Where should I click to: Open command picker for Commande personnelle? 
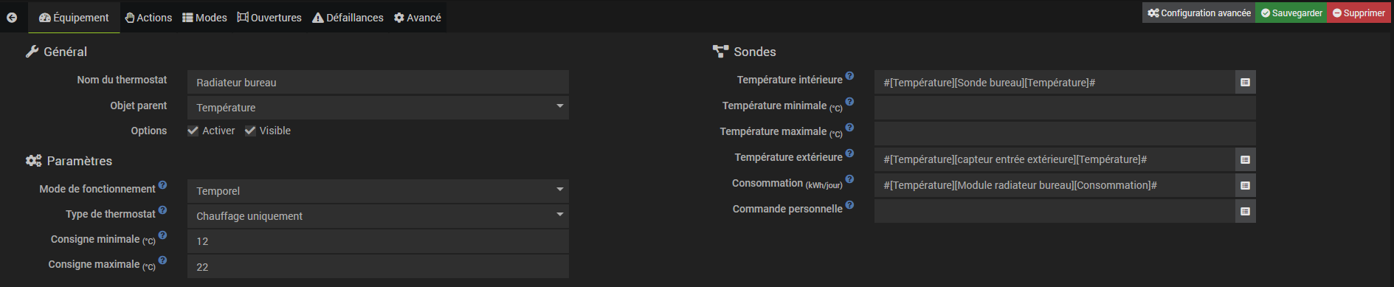click(x=1245, y=211)
